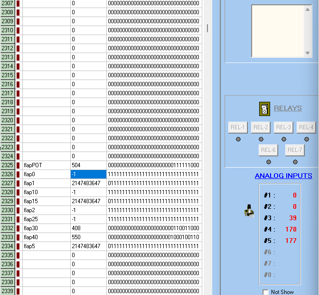Click REL-4 status indicator dot

pyautogui.click(x=306, y=139)
